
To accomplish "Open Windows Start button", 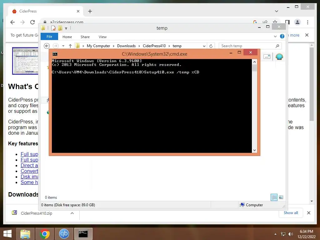I will [7, 234].
